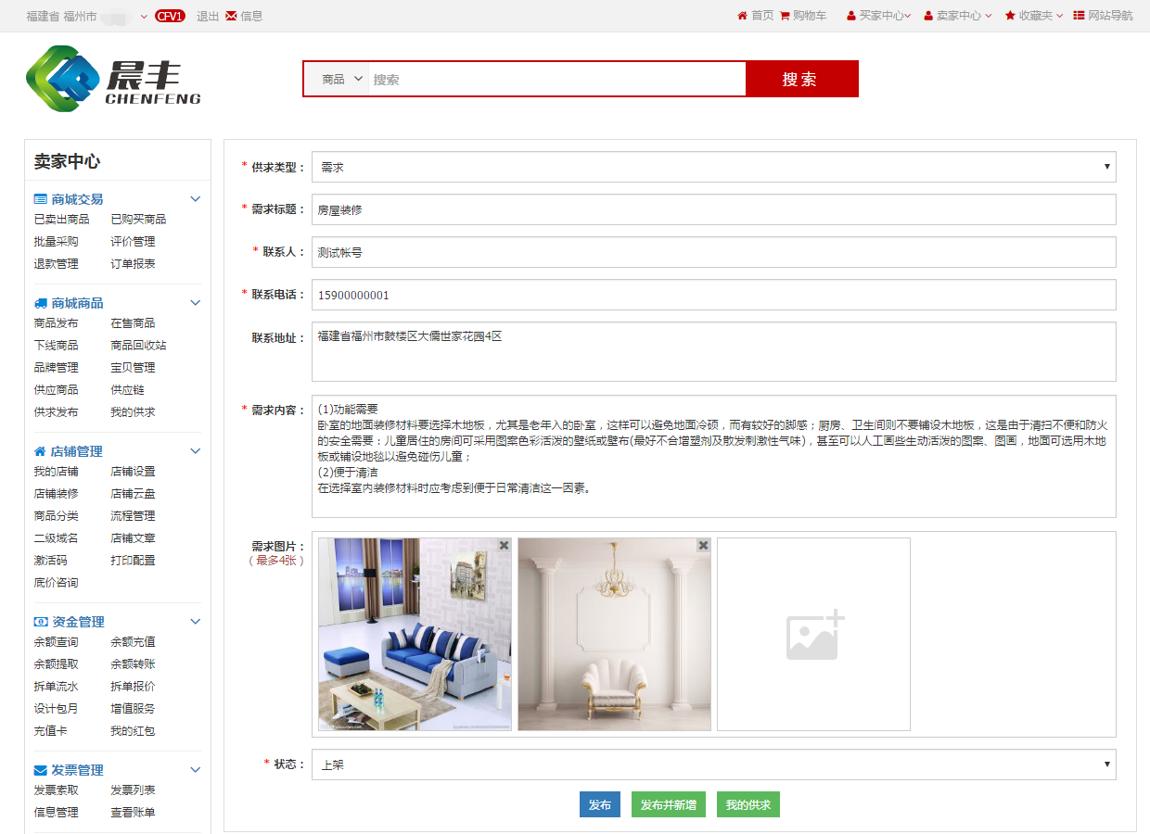Viewport: 1150px width, 834px height.
Task: Delete the white armchair image via X icon
Action: coord(703,545)
